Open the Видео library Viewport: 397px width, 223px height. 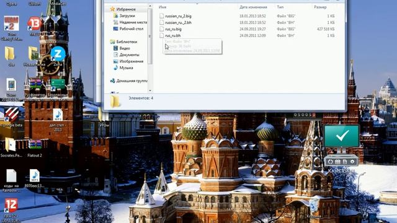click(125, 48)
